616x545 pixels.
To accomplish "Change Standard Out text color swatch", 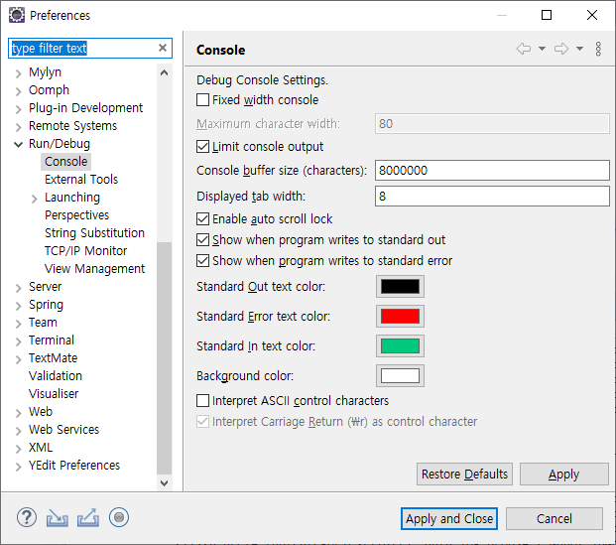I will tap(400, 286).
